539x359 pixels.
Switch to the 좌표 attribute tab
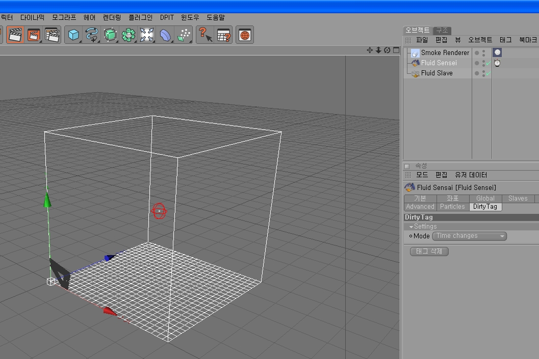453,199
